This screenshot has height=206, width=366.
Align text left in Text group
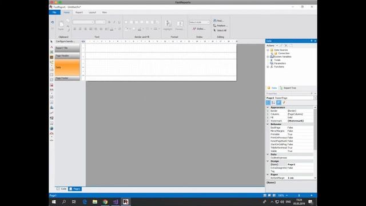coord(75,29)
